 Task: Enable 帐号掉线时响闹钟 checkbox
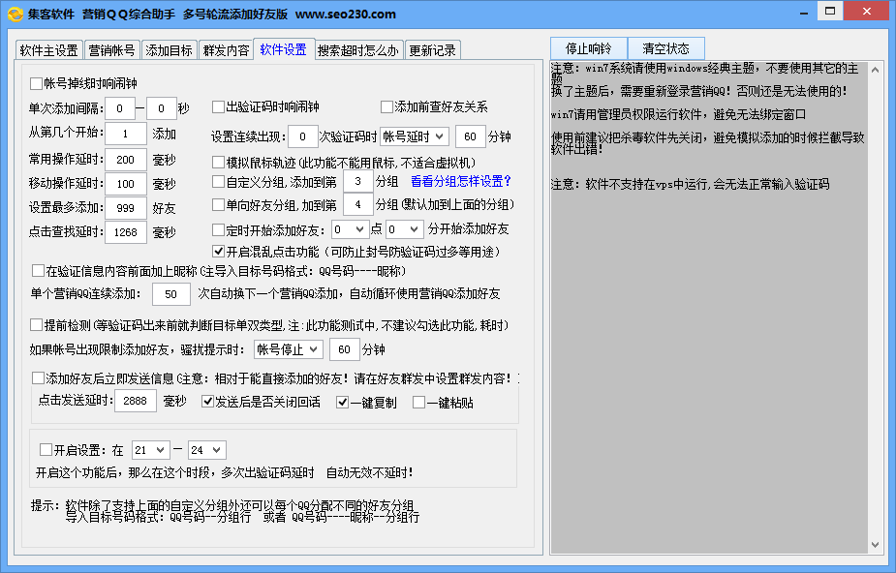click(x=37, y=83)
